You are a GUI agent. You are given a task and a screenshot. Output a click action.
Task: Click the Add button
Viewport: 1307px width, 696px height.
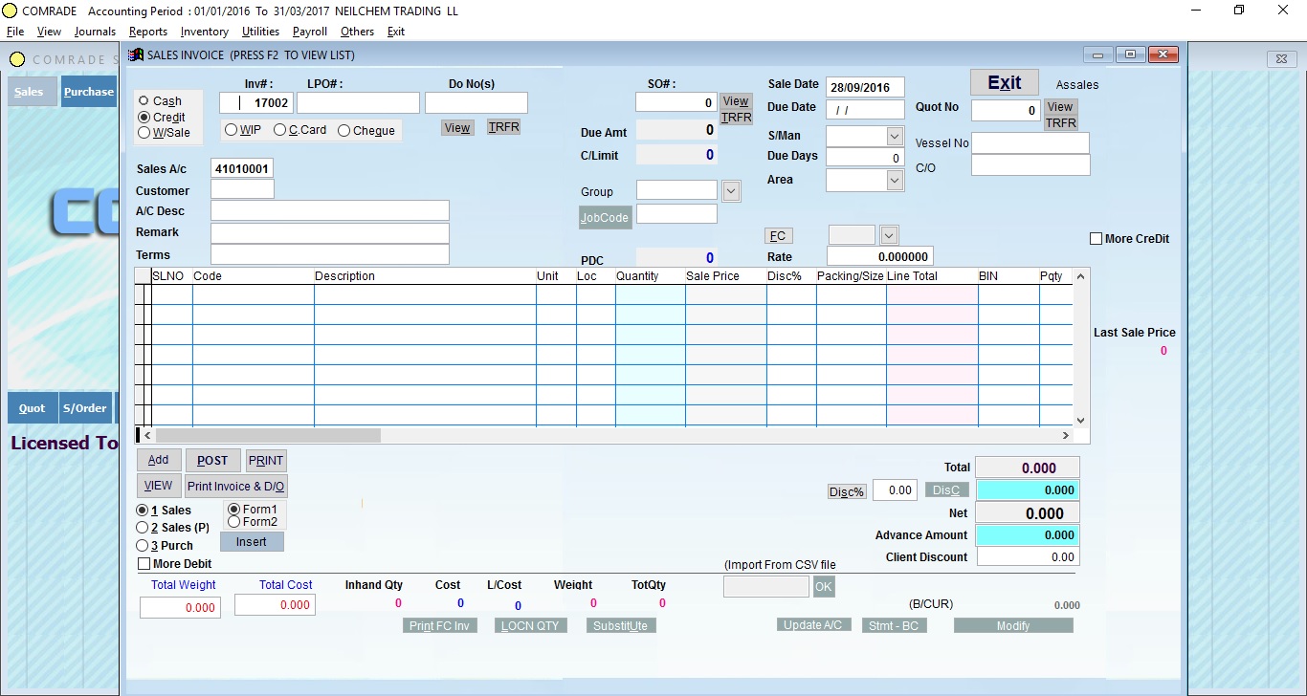(x=159, y=460)
